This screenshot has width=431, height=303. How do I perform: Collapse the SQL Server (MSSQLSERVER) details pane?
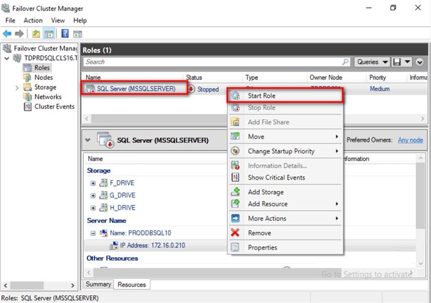[x=88, y=140]
